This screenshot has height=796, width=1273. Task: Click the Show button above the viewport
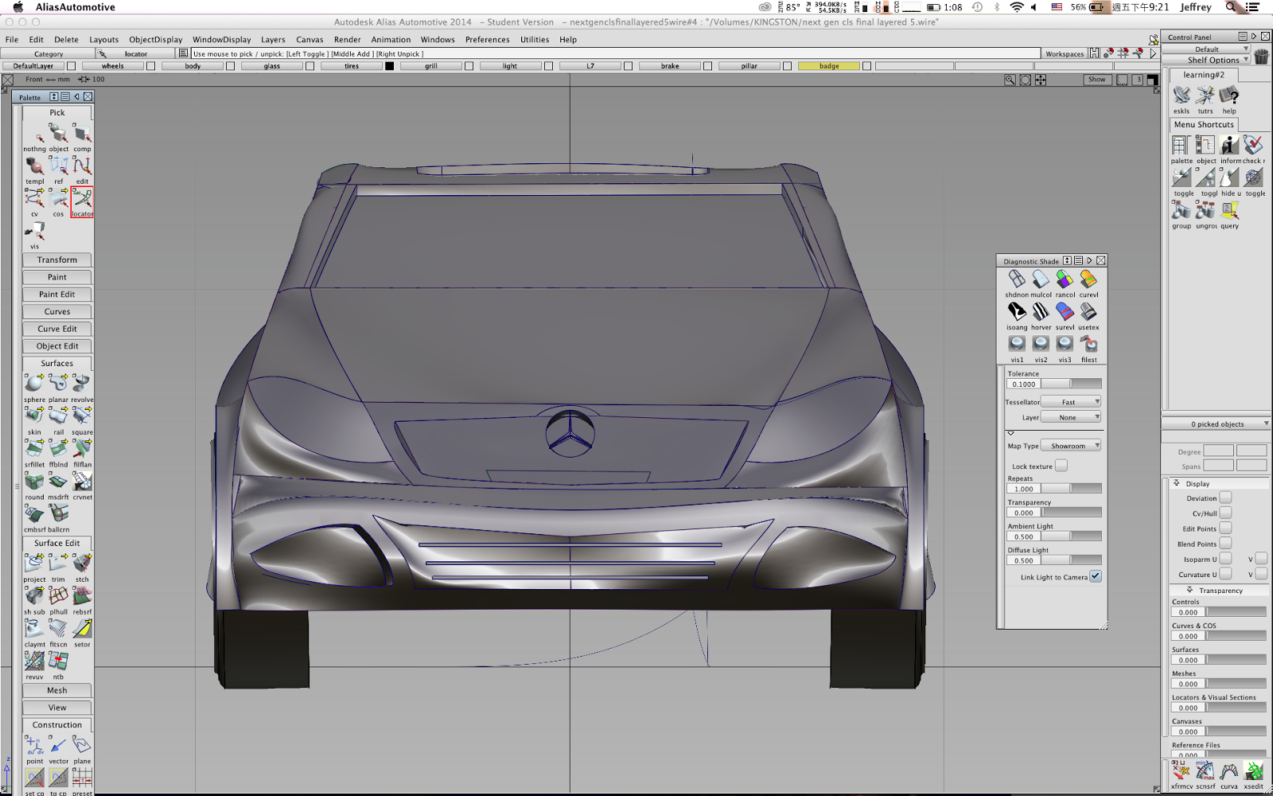point(1096,80)
